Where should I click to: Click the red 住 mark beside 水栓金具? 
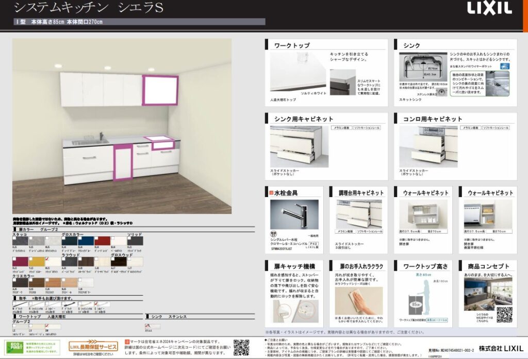click(271, 193)
